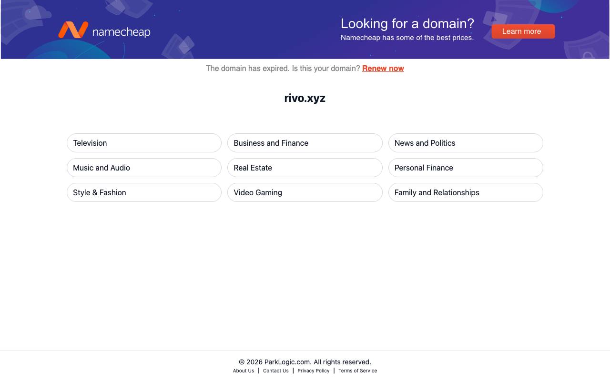Select the Video Gaming category
The width and height of the screenshot is (610, 381).
pyautogui.click(x=305, y=192)
